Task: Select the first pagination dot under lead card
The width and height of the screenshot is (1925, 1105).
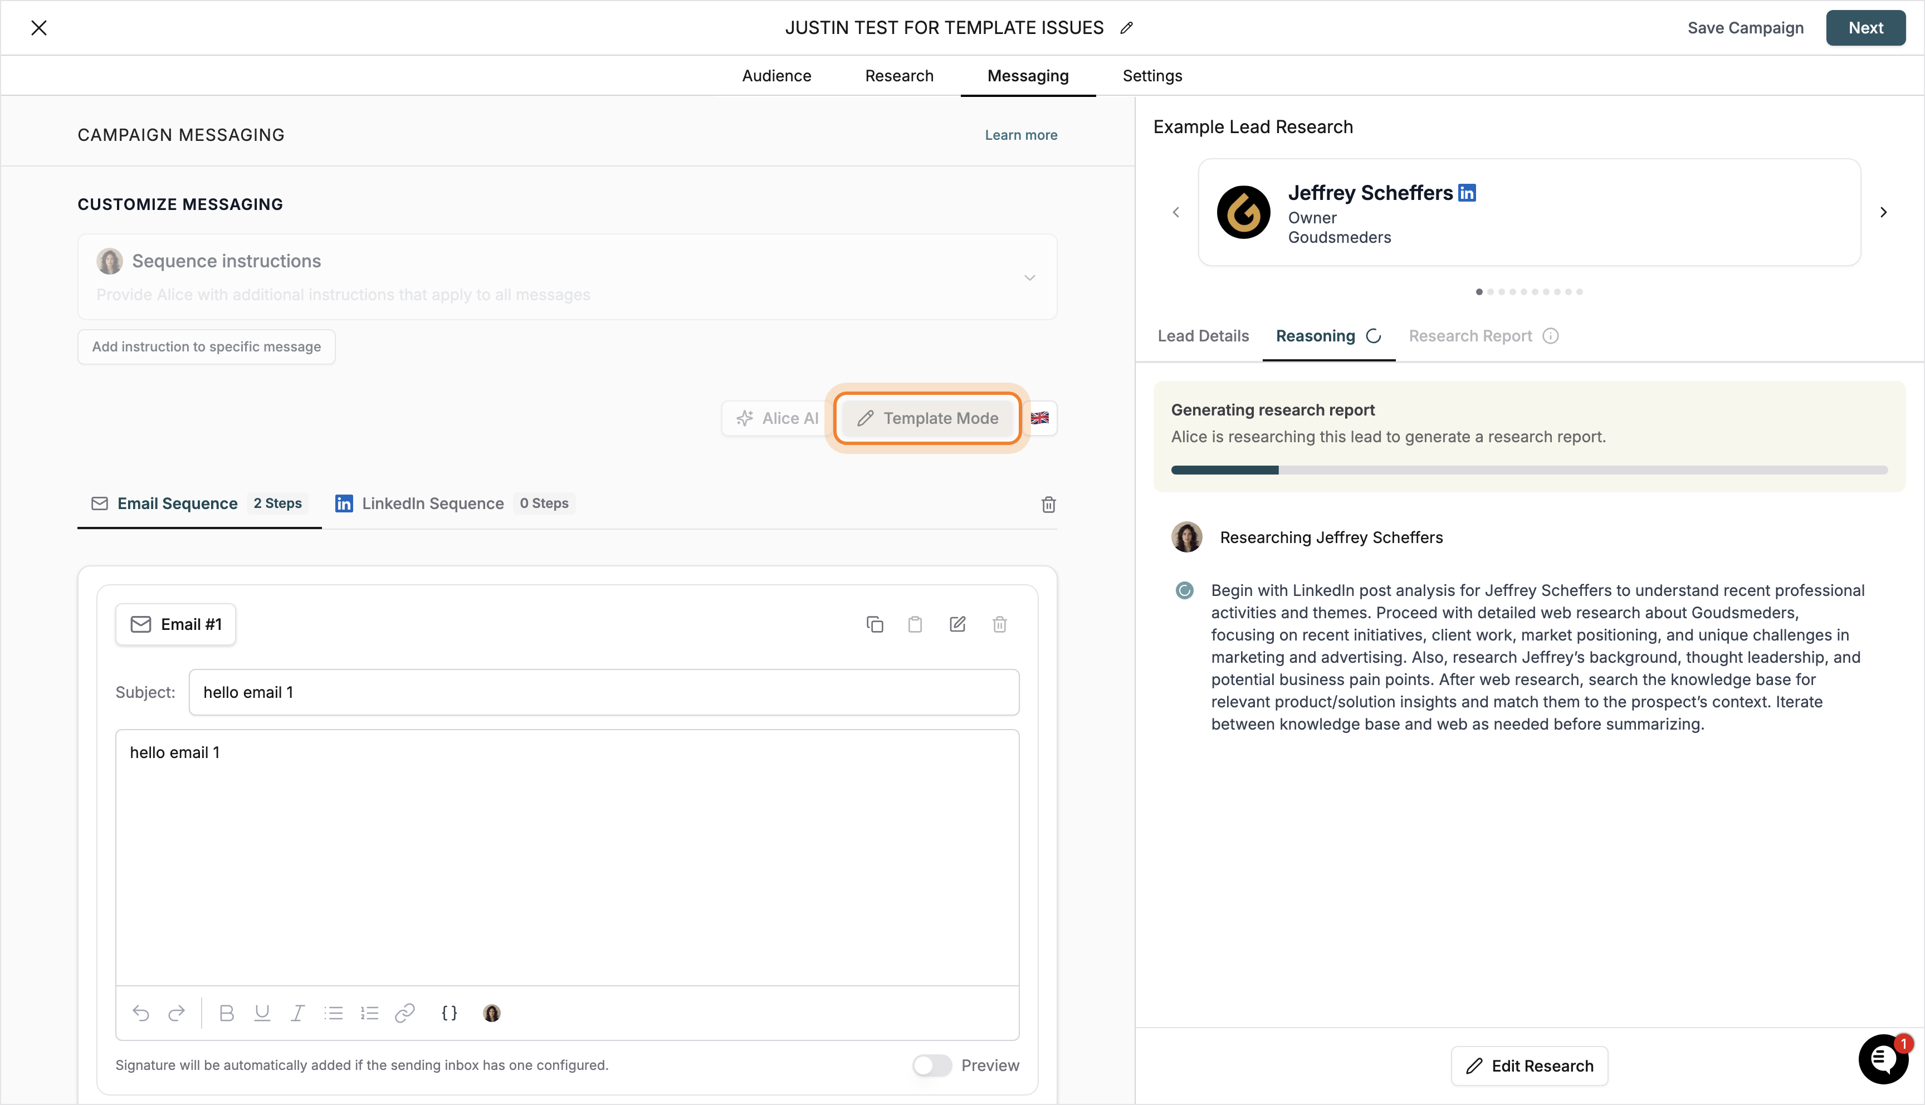Action: point(1478,291)
